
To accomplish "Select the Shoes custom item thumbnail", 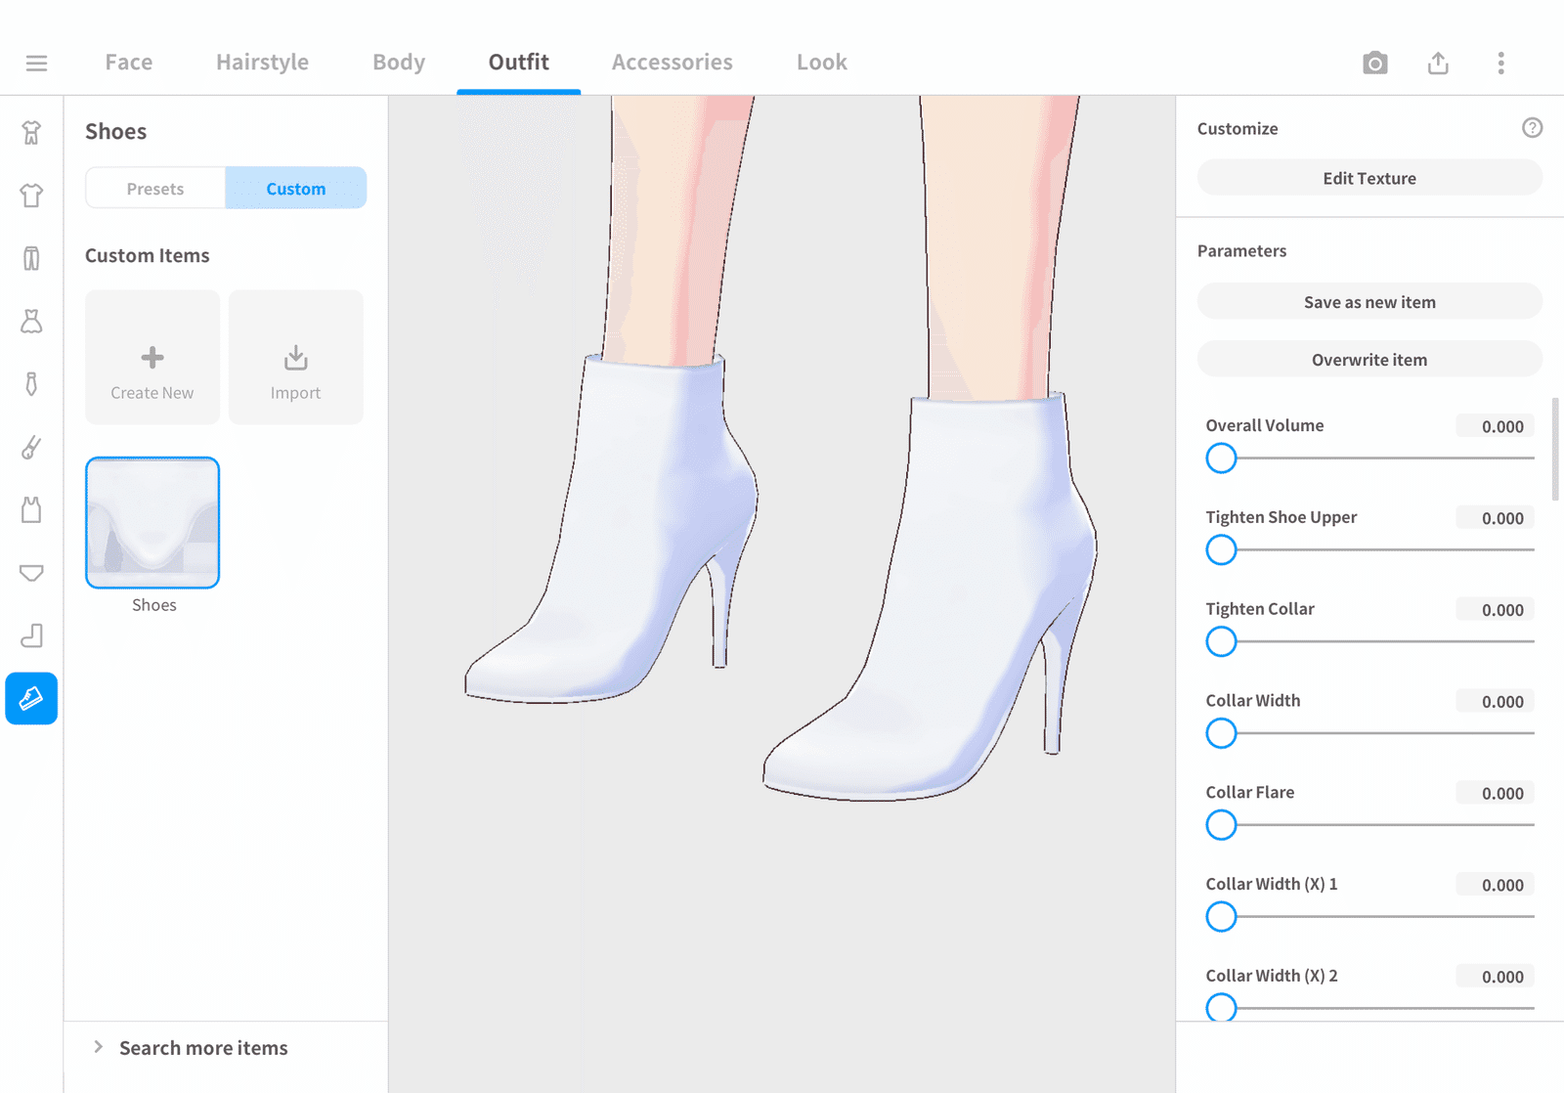I will tap(152, 523).
